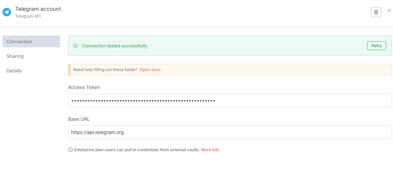Follow the More info link
Image resolution: width=393 pixels, height=184 pixels.
click(210, 150)
